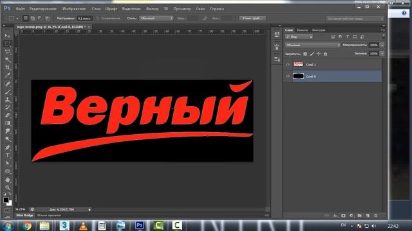Viewport: 412px width, 231px height.
Task: Toggle lock transparent pixels
Action: click(305, 54)
